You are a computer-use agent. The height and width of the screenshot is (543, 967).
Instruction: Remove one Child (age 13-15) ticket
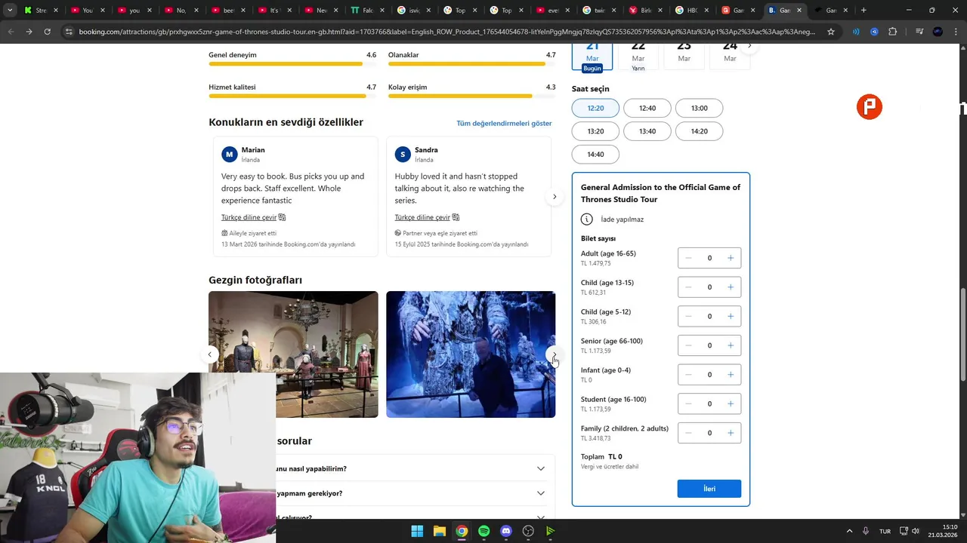[x=688, y=287]
